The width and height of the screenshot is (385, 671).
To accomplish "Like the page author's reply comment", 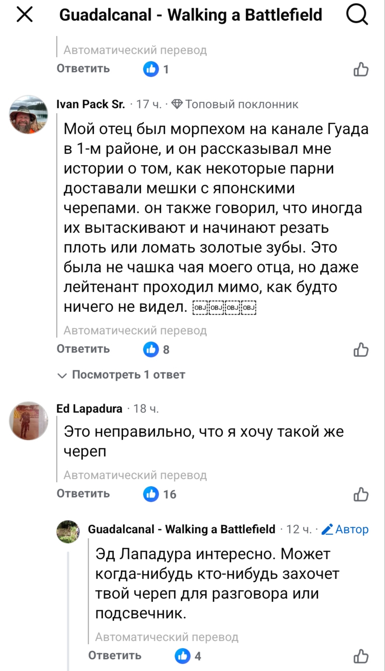I will (x=361, y=656).
